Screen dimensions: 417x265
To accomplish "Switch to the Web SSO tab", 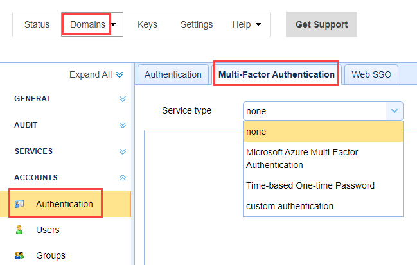I will 371,74.
